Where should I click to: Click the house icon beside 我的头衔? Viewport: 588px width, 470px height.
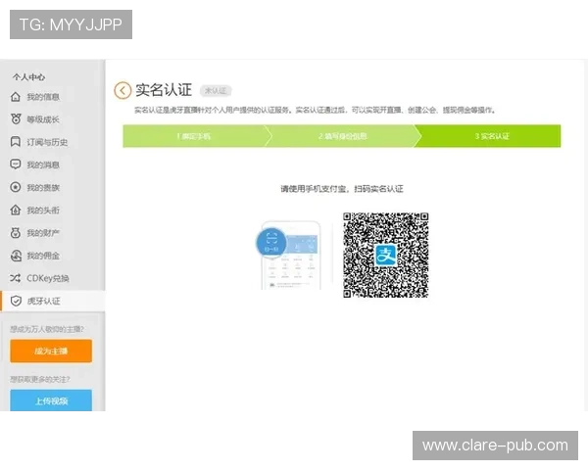click(x=16, y=210)
